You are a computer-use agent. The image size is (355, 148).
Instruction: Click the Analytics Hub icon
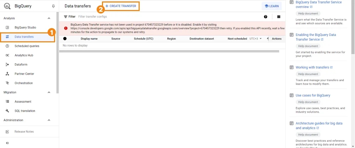(x=7, y=55)
